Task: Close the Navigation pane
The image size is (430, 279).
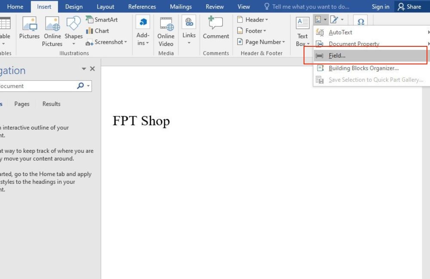Action: tap(92, 69)
